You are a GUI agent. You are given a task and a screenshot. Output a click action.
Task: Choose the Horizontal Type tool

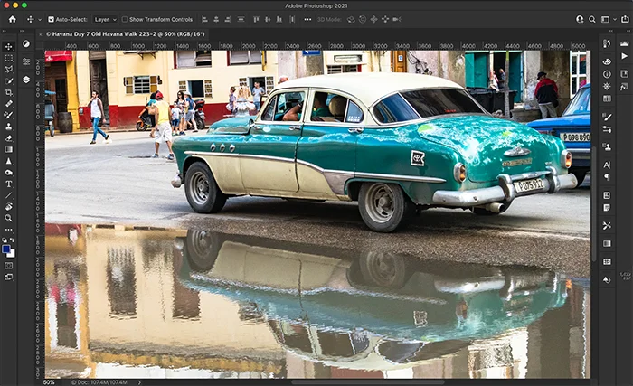point(9,184)
